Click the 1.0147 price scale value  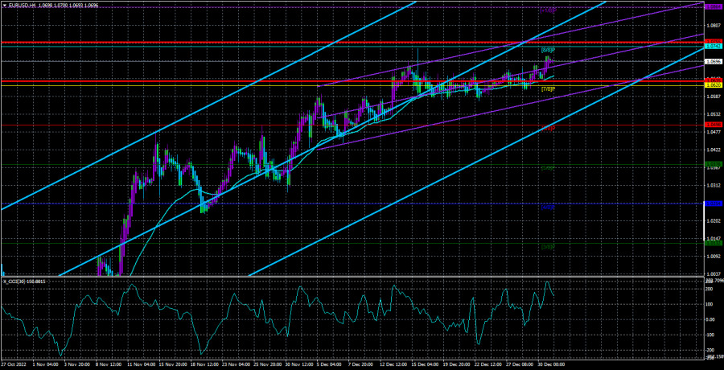click(x=712, y=238)
